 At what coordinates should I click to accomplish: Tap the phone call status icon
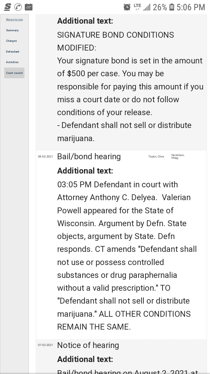18,7
